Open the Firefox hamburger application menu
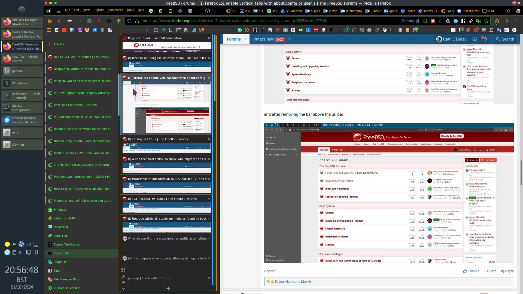Image resolution: width=523 pixels, height=294 pixels. tap(516, 21)
